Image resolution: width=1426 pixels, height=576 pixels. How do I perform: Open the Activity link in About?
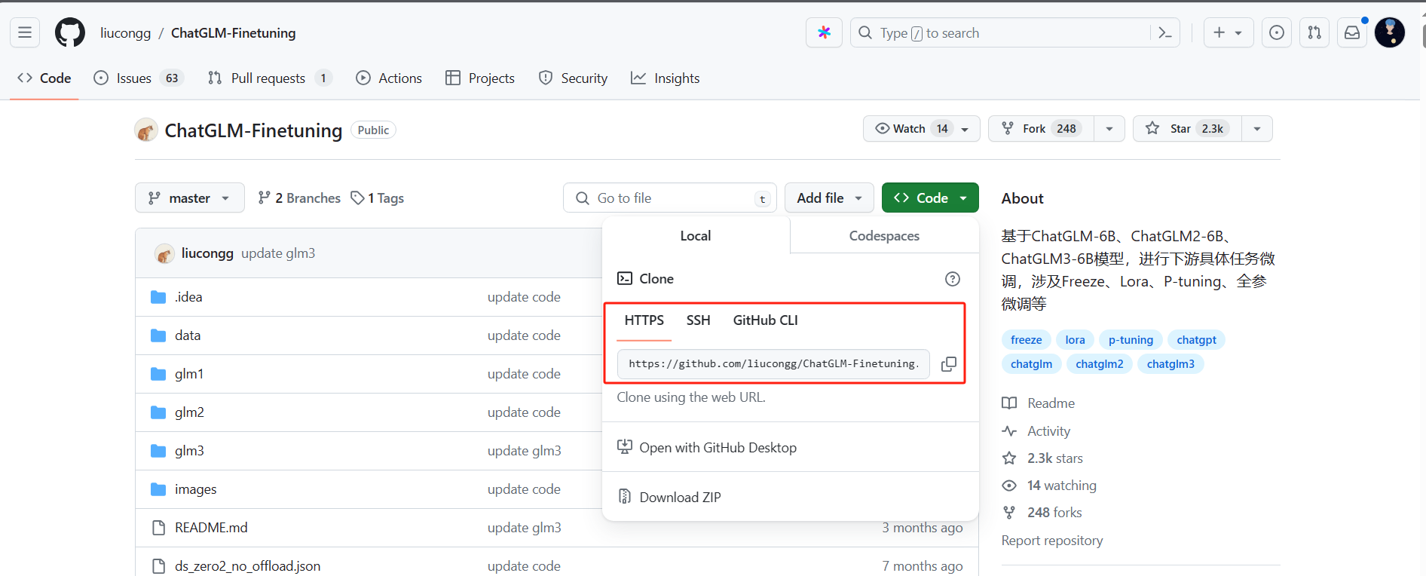pos(1036,431)
